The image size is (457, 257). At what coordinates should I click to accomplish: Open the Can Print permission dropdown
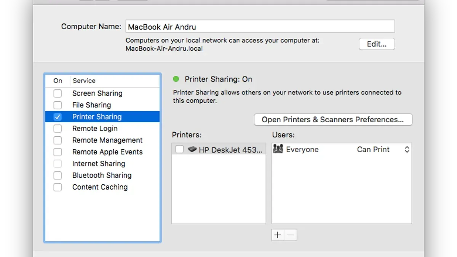tap(383, 150)
